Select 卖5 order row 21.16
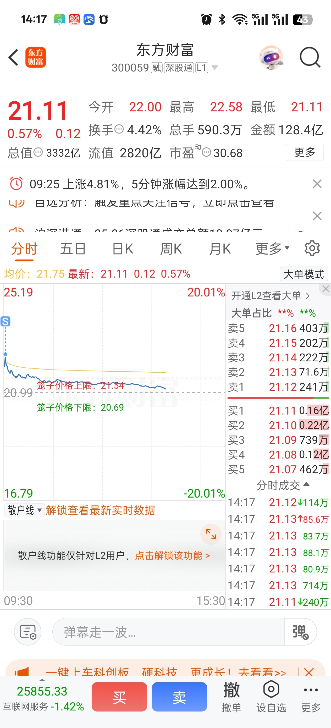Viewport: 331px width, 728px height. 278,328
